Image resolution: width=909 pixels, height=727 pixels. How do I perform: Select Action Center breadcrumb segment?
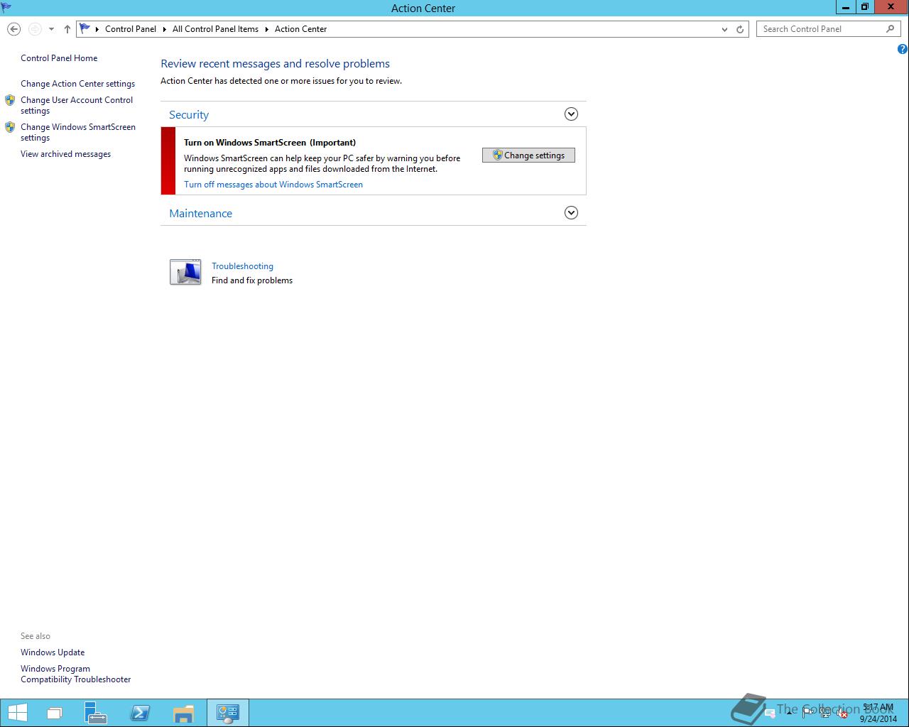[x=301, y=29]
